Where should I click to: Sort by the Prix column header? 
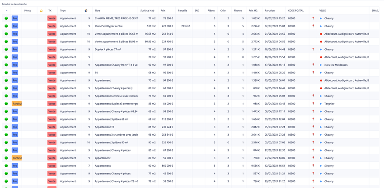(x=163, y=10)
